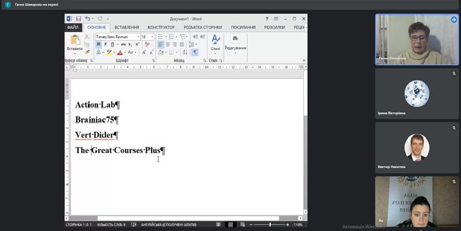The height and width of the screenshot is (231, 461).
Task: Click the Save icon in quick access toolbar
Action: [78, 18]
